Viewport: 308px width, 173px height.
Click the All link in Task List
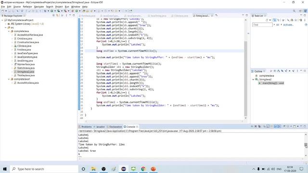[x=278, y=25]
